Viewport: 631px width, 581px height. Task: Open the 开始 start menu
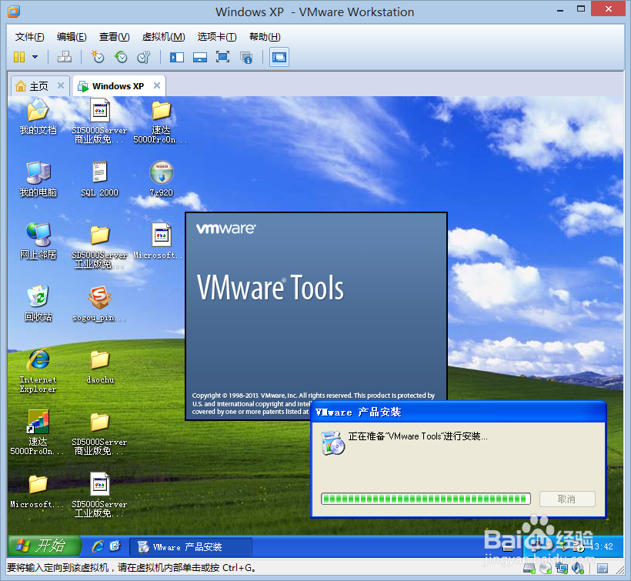[43, 546]
